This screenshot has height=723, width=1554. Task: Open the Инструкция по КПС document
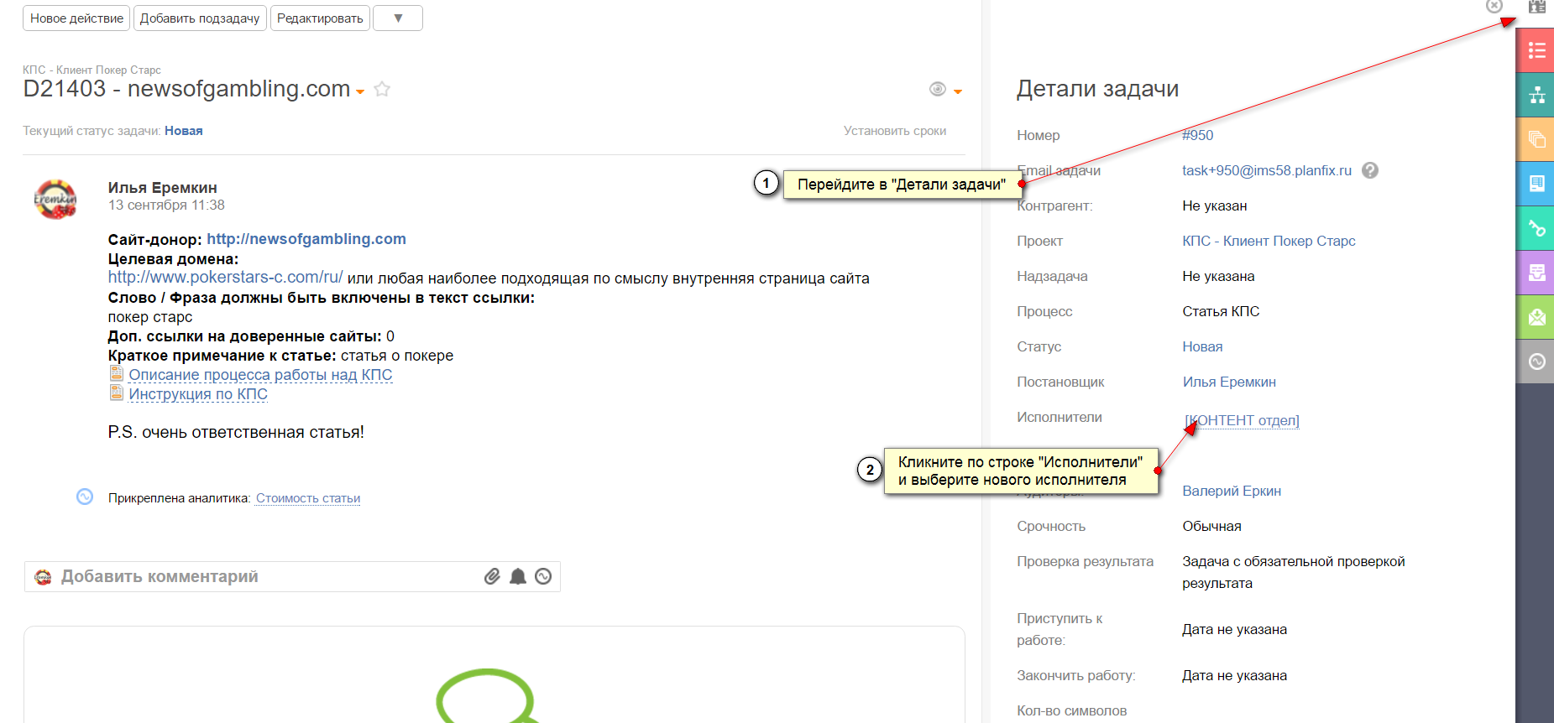198,394
